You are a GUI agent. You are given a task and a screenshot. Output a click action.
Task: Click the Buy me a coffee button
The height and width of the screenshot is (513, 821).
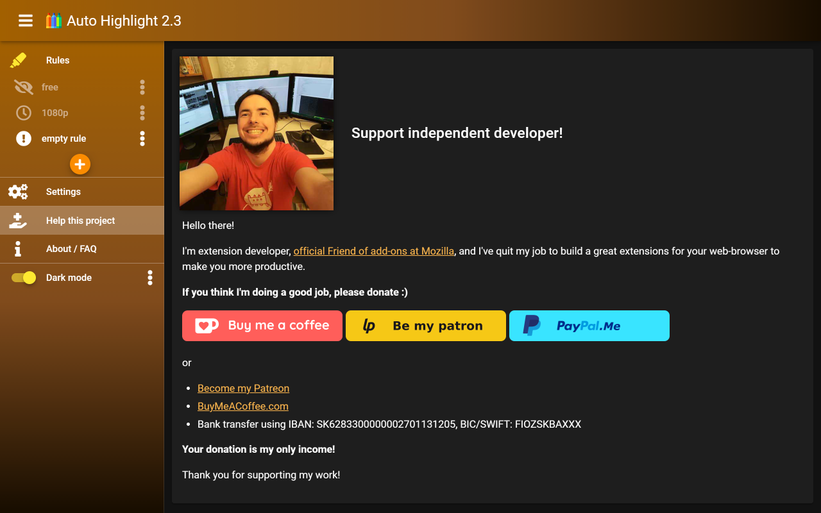point(262,326)
